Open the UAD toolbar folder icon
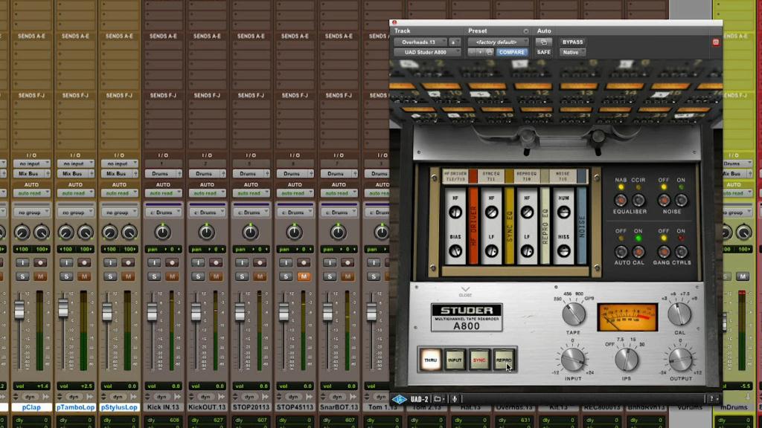Screen dimensions: 762x428 click(438, 399)
